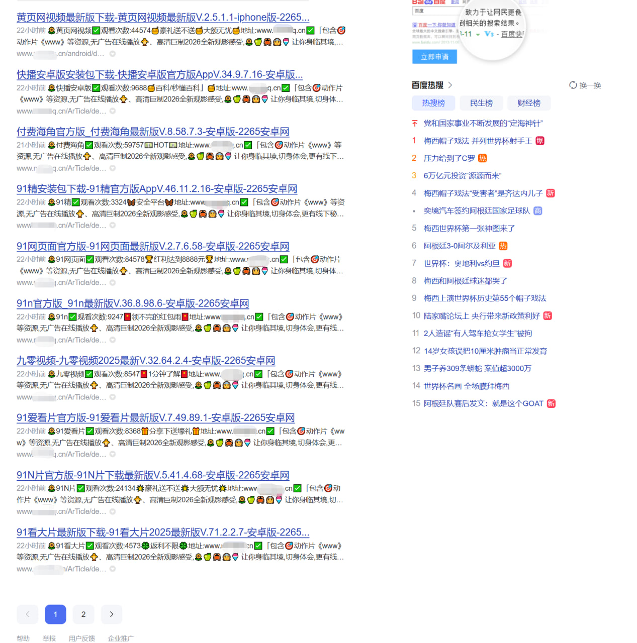Viewport: 637px width, 643px height.
Task: Click the 换一换 refresh icon
Action: (x=573, y=85)
